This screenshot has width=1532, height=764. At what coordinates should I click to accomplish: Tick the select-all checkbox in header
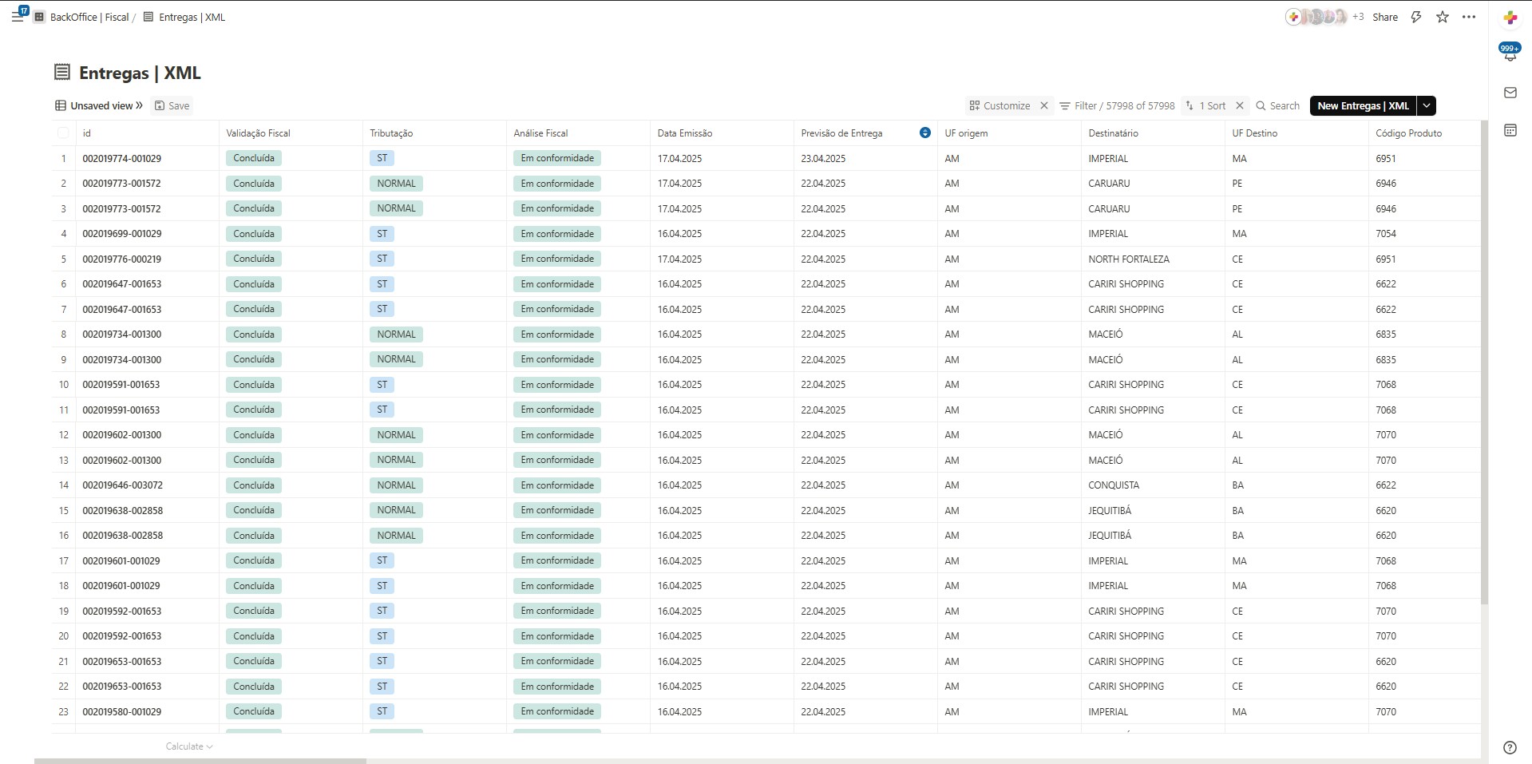click(63, 133)
